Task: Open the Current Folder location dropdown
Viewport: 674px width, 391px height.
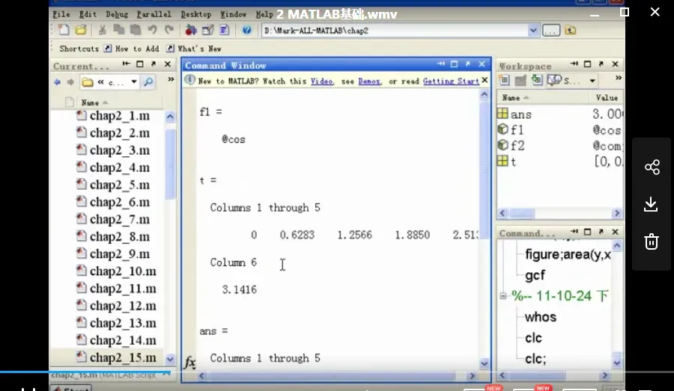Action: coord(134,82)
